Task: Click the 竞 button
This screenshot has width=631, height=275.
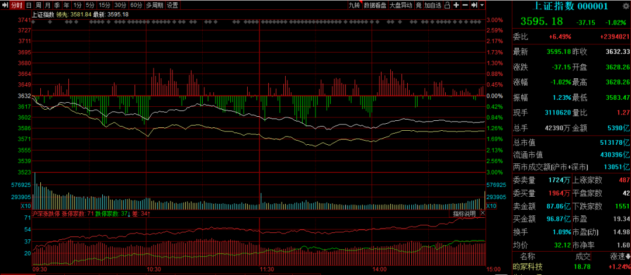Action: tap(418, 5)
